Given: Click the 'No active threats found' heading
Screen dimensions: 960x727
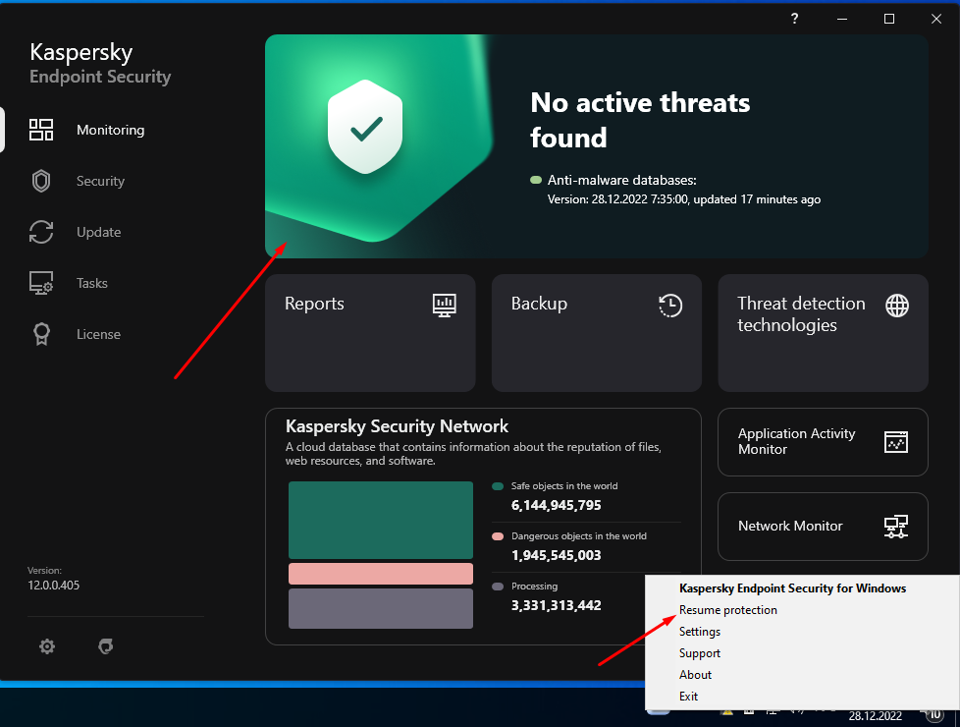Looking at the screenshot, I should click(640, 120).
